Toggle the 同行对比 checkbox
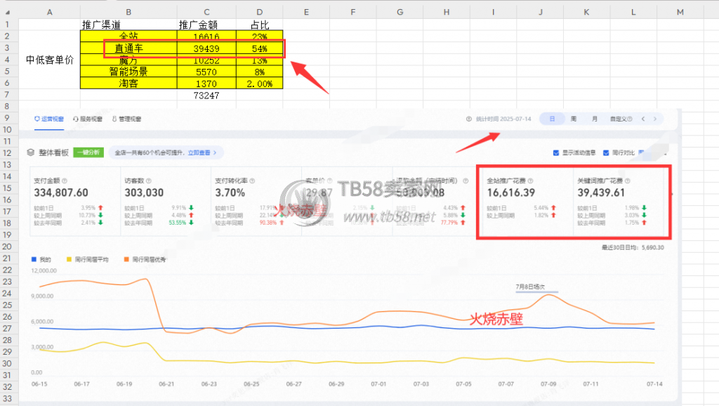Viewport: 719px width, 406px height. pos(607,152)
